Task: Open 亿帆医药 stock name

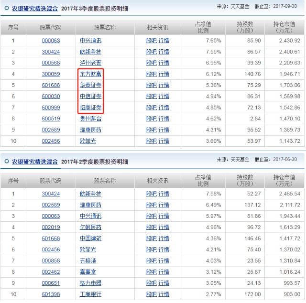Action: click(x=90, y=227)
